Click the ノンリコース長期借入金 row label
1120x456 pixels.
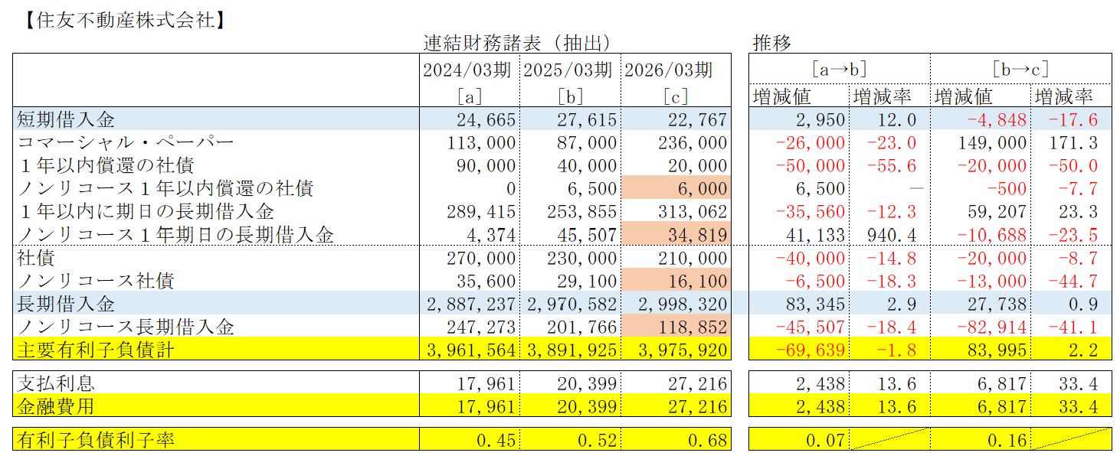point(125,327)
